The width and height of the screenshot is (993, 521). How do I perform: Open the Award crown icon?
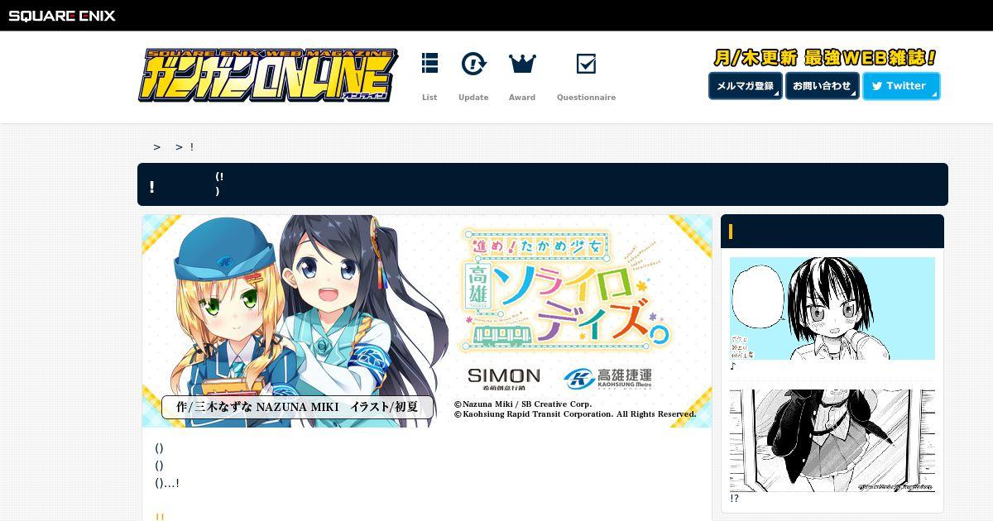(x=522, y=64)
